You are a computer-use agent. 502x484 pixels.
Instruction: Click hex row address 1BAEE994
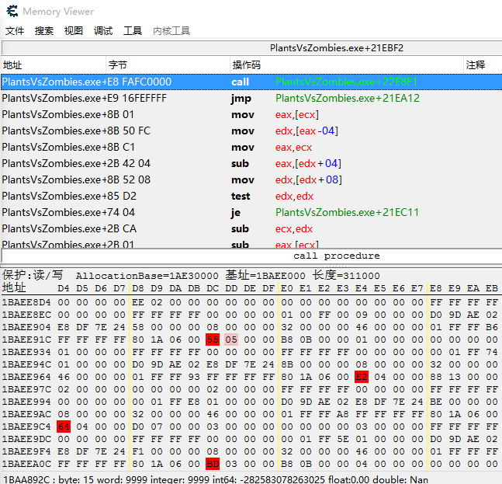pos(26,402)
